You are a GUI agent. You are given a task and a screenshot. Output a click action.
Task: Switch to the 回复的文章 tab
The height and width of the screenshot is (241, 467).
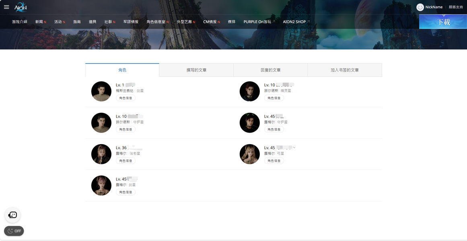click(270, 70)
